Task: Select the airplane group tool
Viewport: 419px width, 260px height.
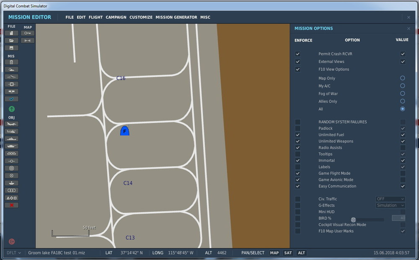Action: 11,124
